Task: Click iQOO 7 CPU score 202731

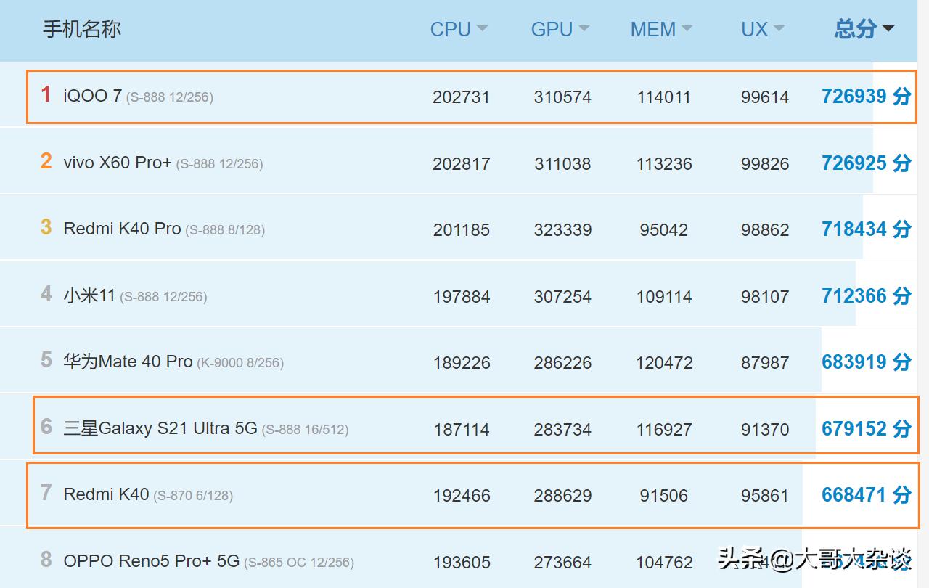Action: point(462,97)
